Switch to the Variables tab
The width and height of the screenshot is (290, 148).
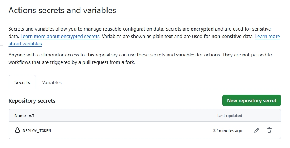click(52, 82)
